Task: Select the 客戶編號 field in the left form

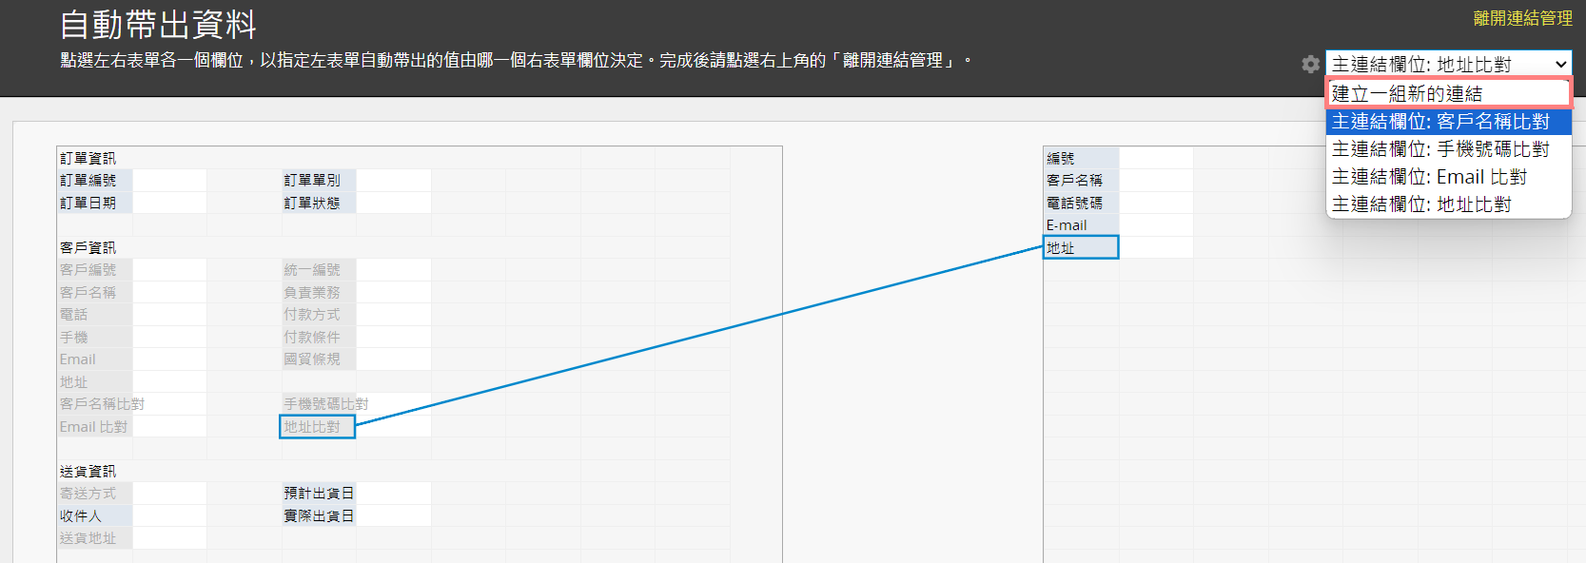Action: (x=95, y=270)
